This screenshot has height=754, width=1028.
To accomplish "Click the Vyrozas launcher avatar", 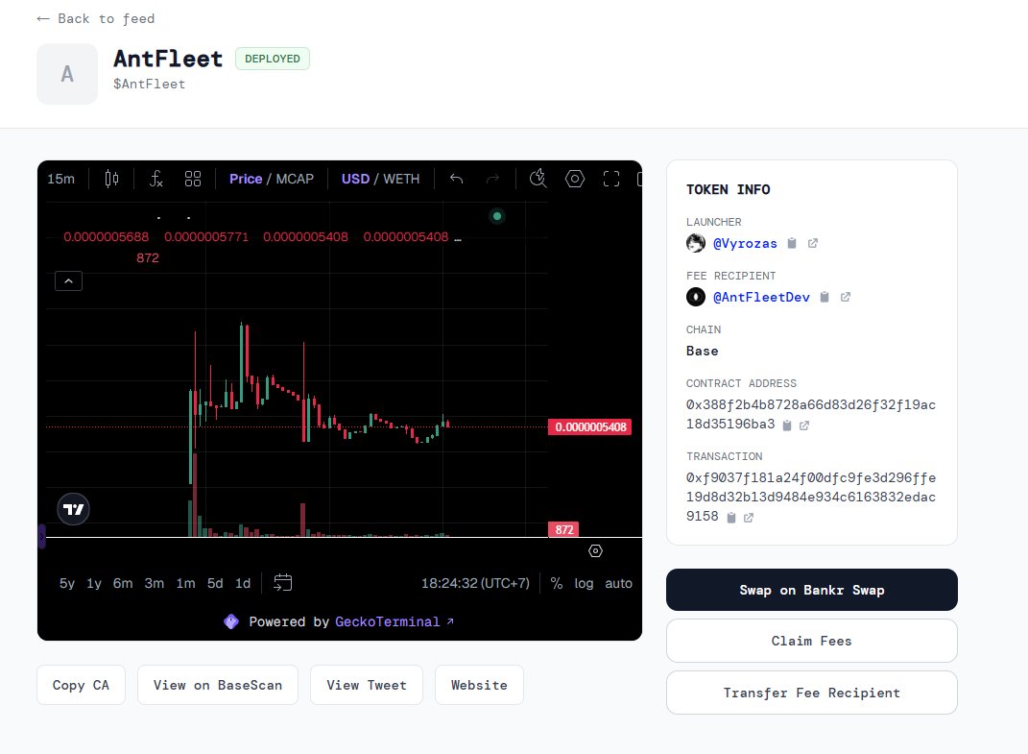I will [696, 243].
